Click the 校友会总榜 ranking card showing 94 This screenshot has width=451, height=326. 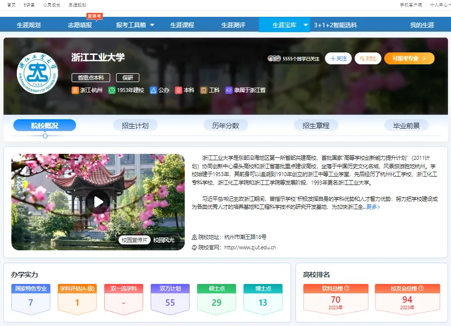[407, 299]
